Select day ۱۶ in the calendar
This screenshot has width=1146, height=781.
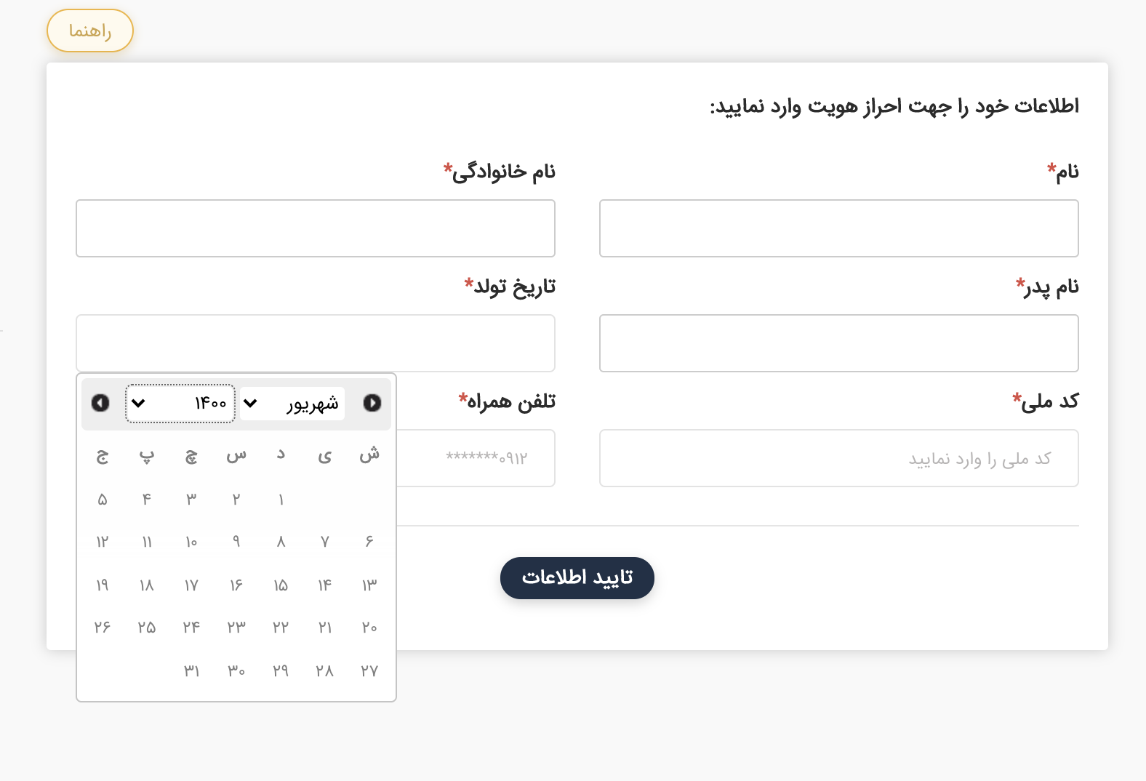tap(236, 585)
